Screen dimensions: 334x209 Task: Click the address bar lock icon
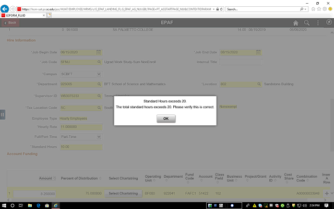click(218, 9)
